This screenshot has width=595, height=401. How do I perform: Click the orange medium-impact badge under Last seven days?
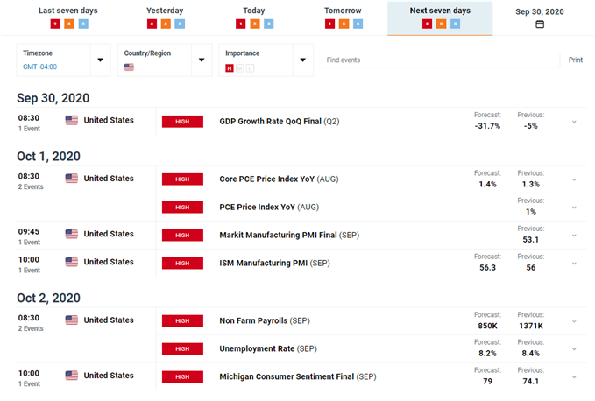click(x=69, y=25)
